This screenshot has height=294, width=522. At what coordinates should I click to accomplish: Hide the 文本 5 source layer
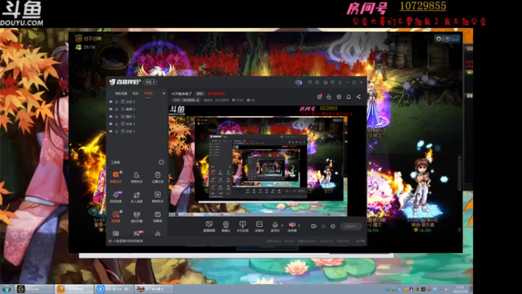110,102
